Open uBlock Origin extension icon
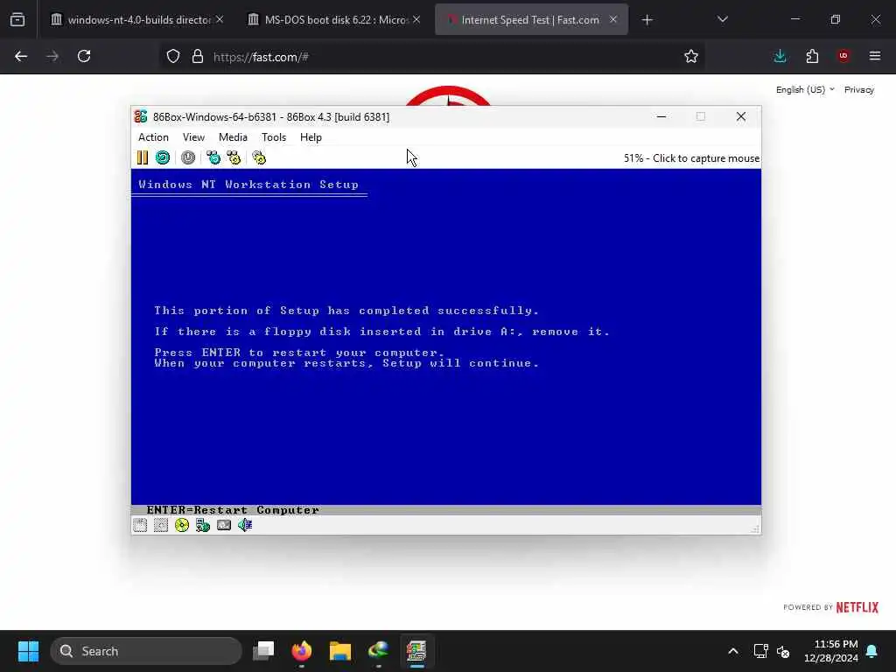Image resolution: width=896 pixels, height=672 pixels. [843, 56]
